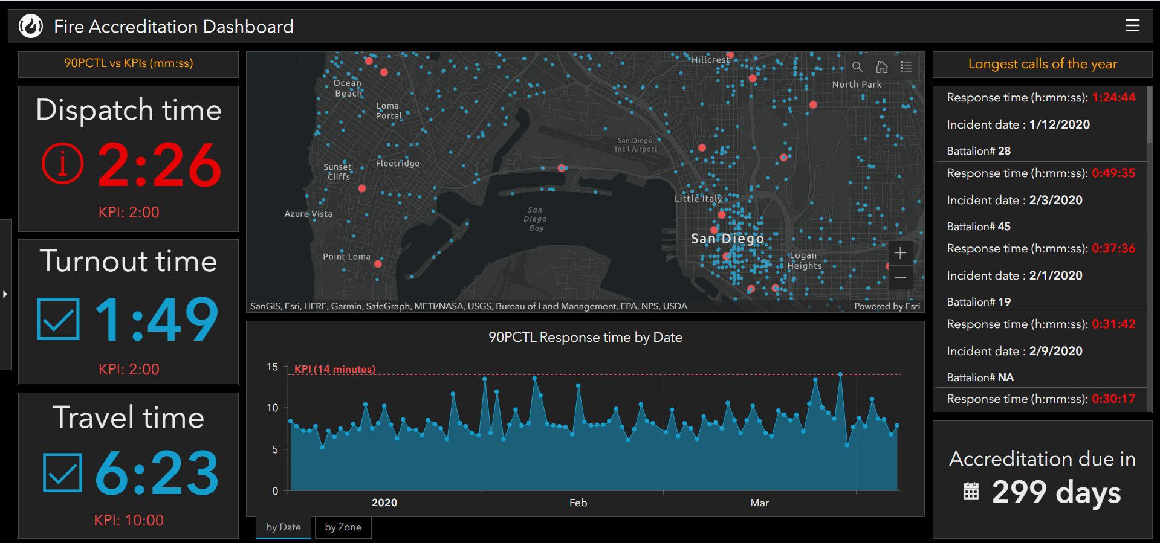Zoom out on the map
Viewport: 1160px width, 543px height.
900,278
